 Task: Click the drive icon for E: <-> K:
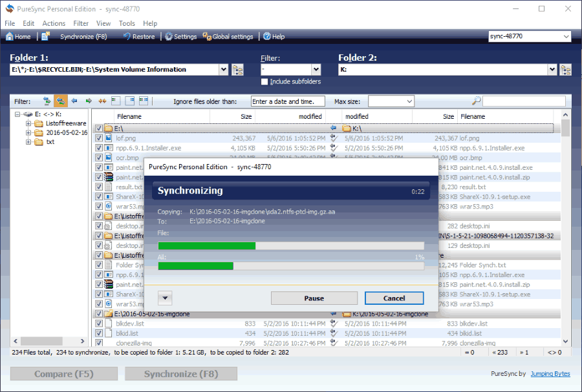(28, 114)
